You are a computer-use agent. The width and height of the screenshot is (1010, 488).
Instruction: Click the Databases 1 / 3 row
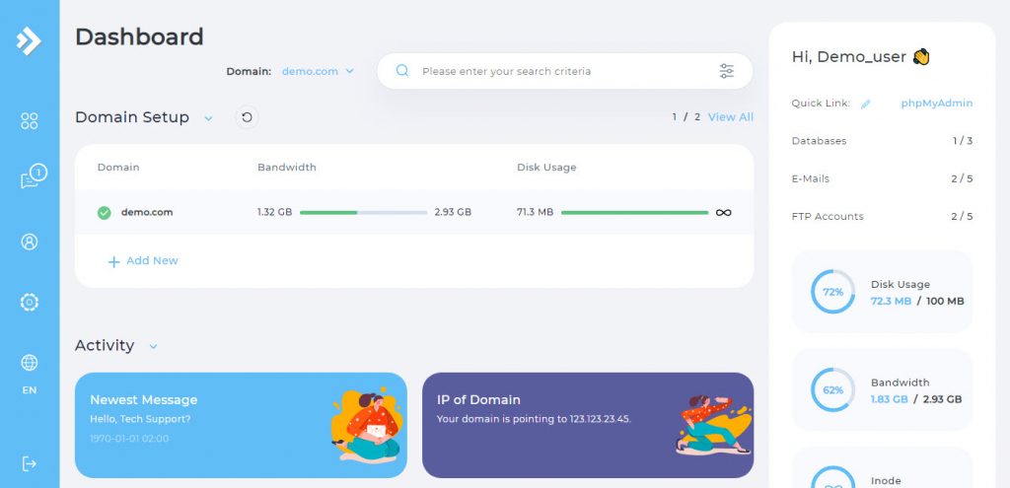click(x=882, y=141)
